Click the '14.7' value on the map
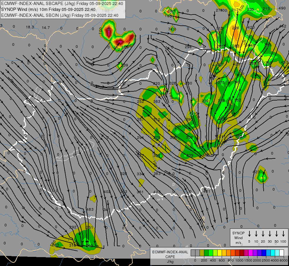This screenshot has height=266, width=289. pos(46,28)
